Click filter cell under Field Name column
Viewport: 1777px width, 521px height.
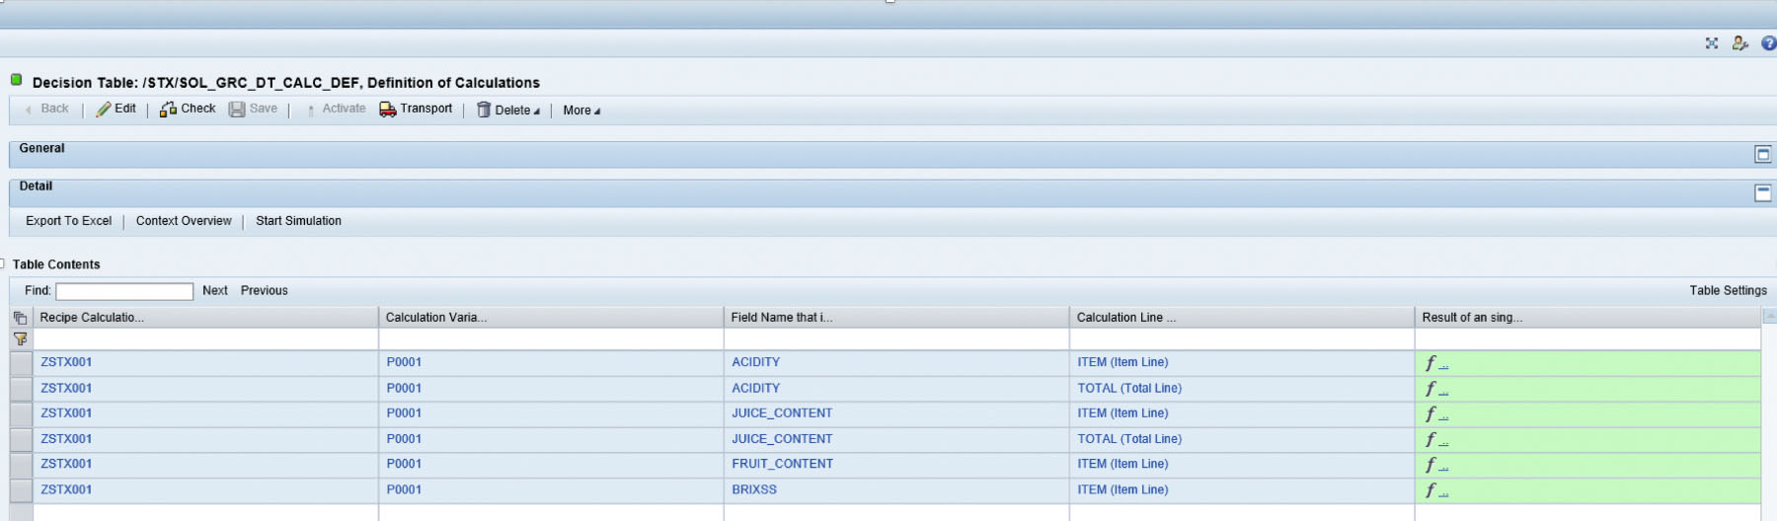click(896, 339)
